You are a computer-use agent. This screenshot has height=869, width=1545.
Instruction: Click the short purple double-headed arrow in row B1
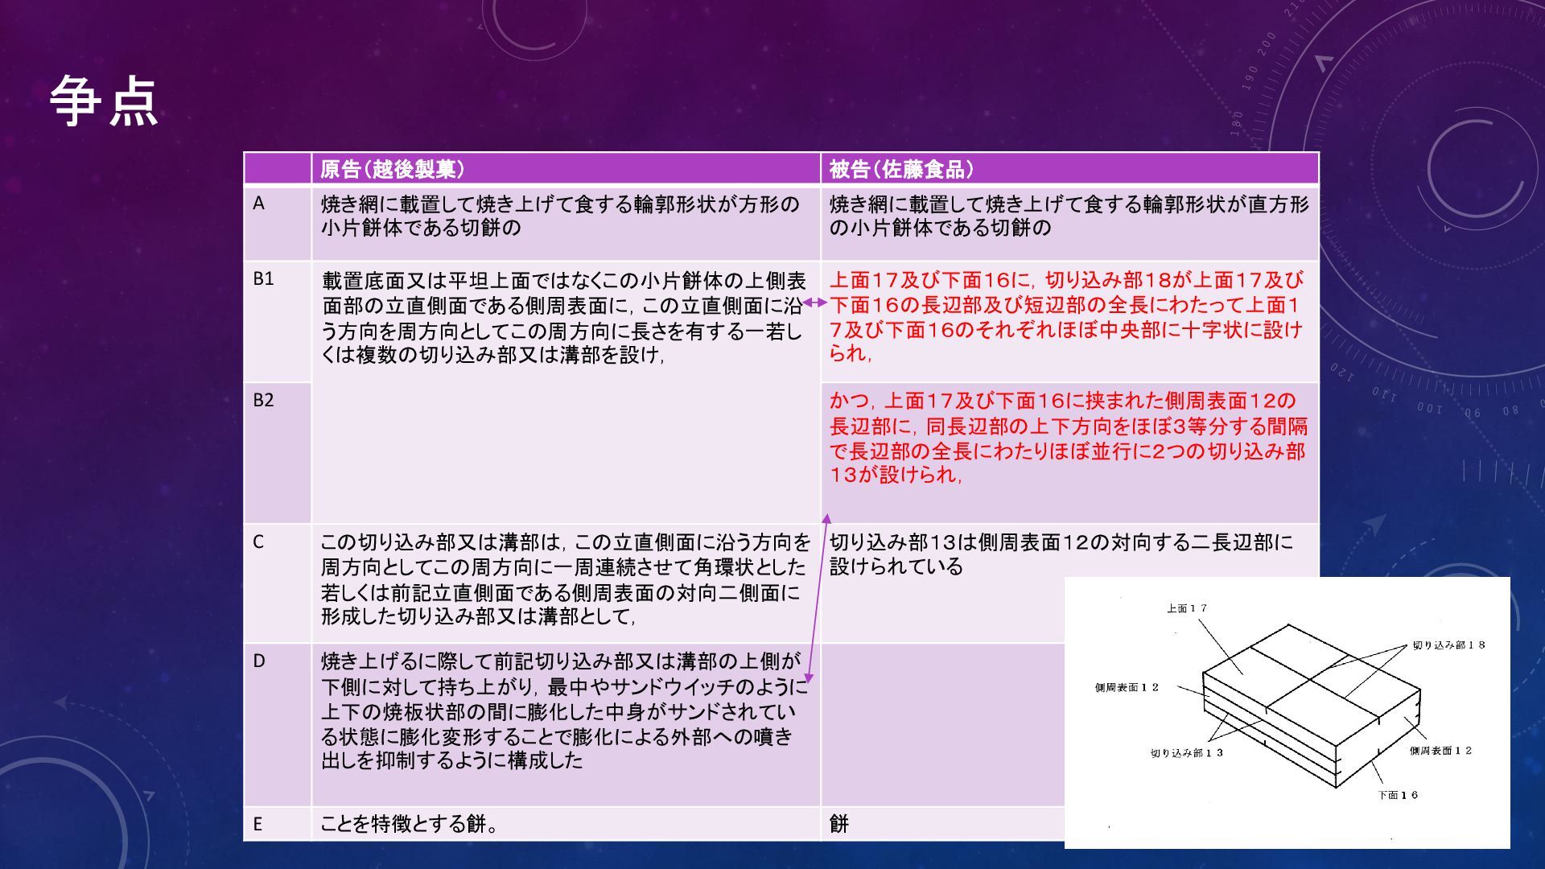click(814, 303)
